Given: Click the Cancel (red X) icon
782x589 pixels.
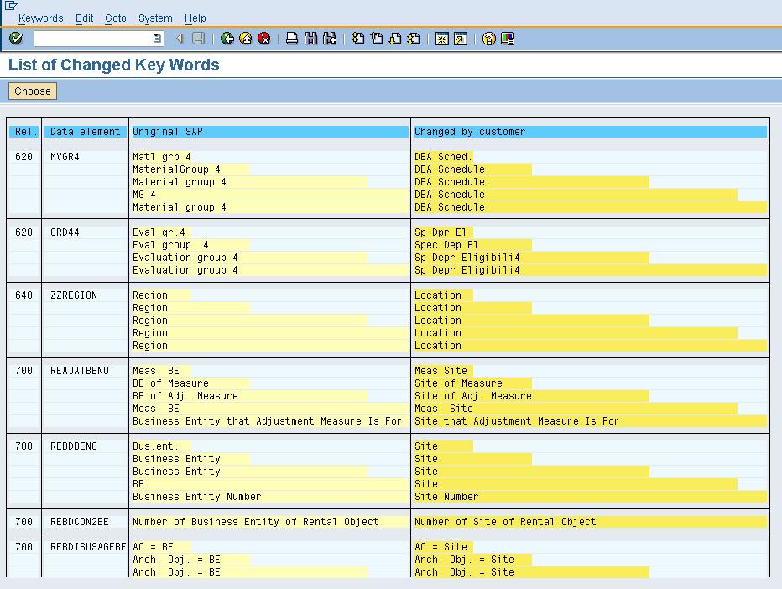Looking at the screenshot, I should pyautogui.click(x=264, y=38).
